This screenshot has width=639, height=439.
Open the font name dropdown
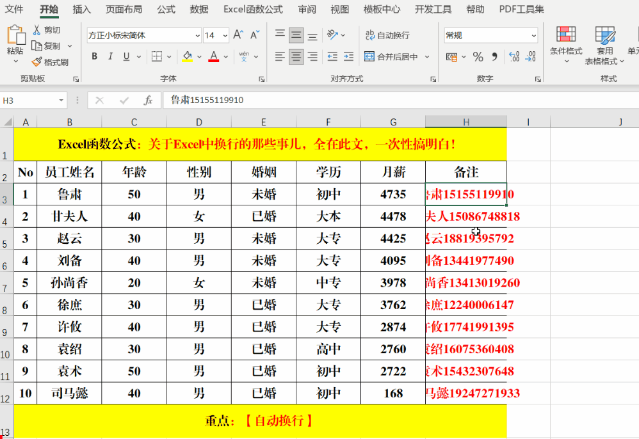point(197,36)
